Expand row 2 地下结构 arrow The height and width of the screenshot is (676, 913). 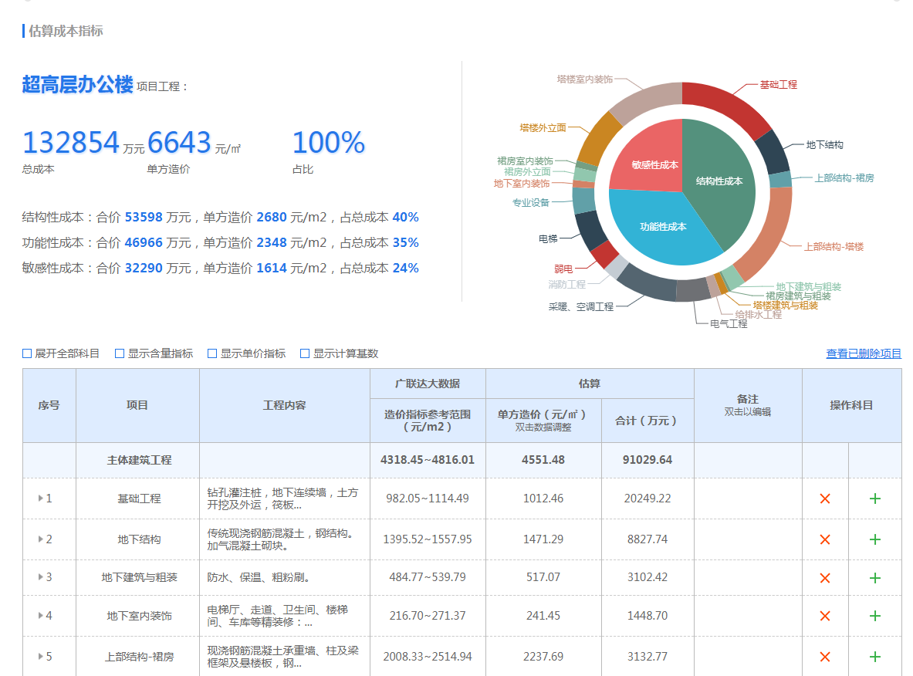(x=40, y=539)
